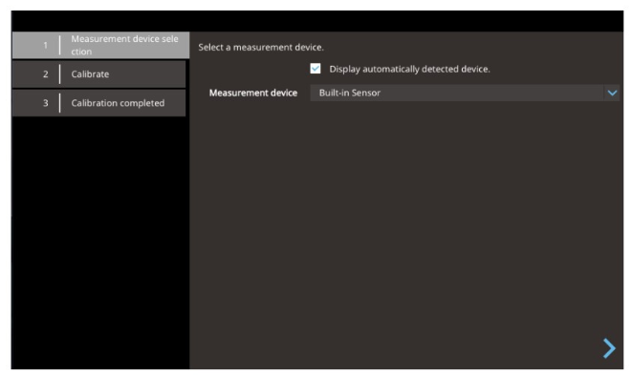Screen dimensions: 632x375
Task: Go to step 1 Measurement device selection
Action: (x=100, y=45)
